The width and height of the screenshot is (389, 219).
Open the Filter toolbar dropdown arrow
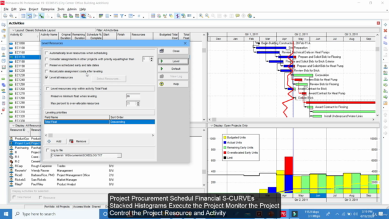(125, 16)
